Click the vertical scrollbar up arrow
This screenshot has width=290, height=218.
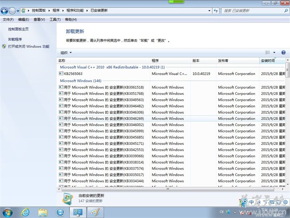click(287, 60)
